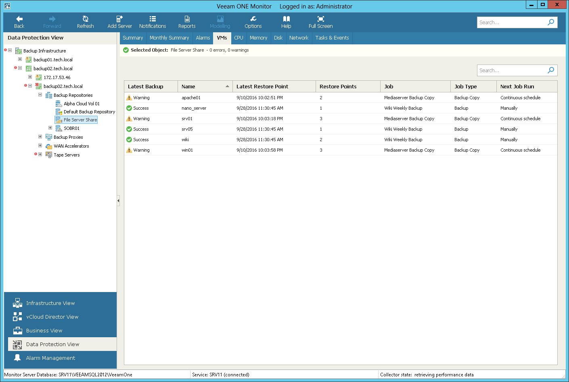
Task: Open Reports from toolbar
Action: pyautogui.click(x=187, y=22)
